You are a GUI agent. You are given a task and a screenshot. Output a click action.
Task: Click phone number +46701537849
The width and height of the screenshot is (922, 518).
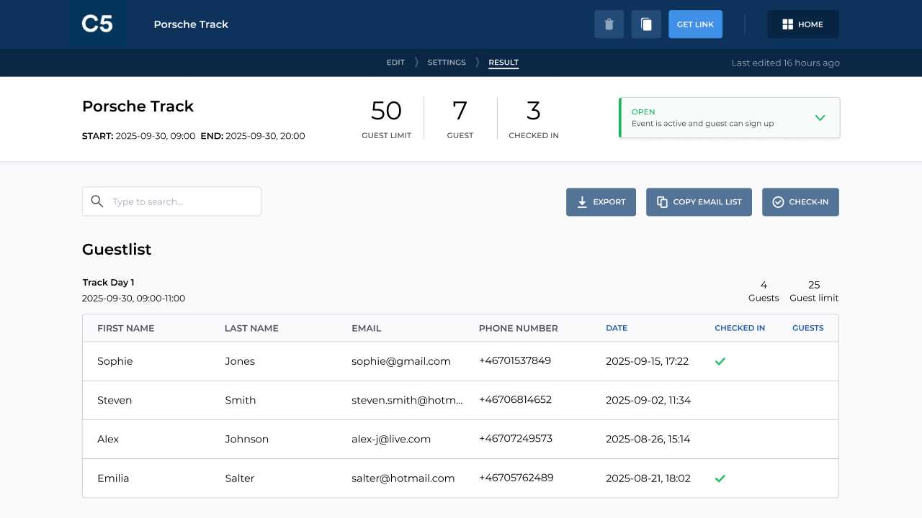point(515,360)
